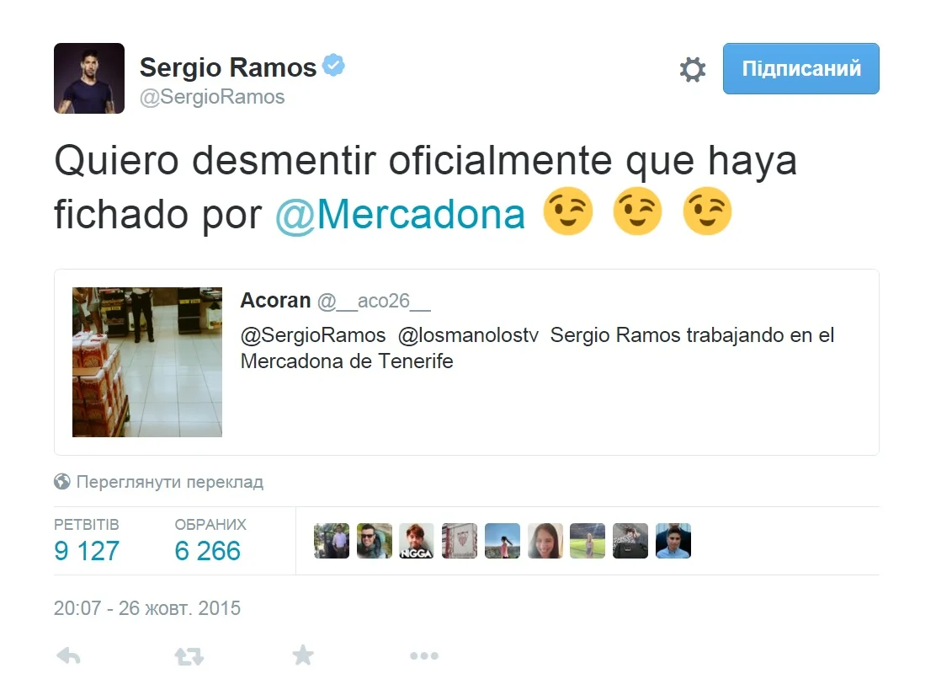Favorite the tweet with star icon
The height and width of the screenshot is (679, 936).
(303, 655)
